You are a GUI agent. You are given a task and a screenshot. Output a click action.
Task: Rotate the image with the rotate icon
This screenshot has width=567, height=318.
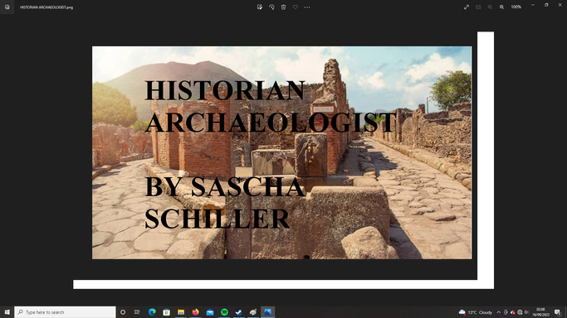tap(271, 7)
